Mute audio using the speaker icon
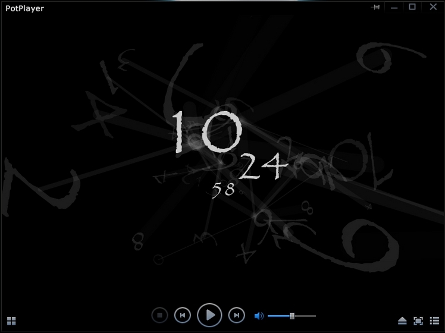 click(x=259, y=316)
